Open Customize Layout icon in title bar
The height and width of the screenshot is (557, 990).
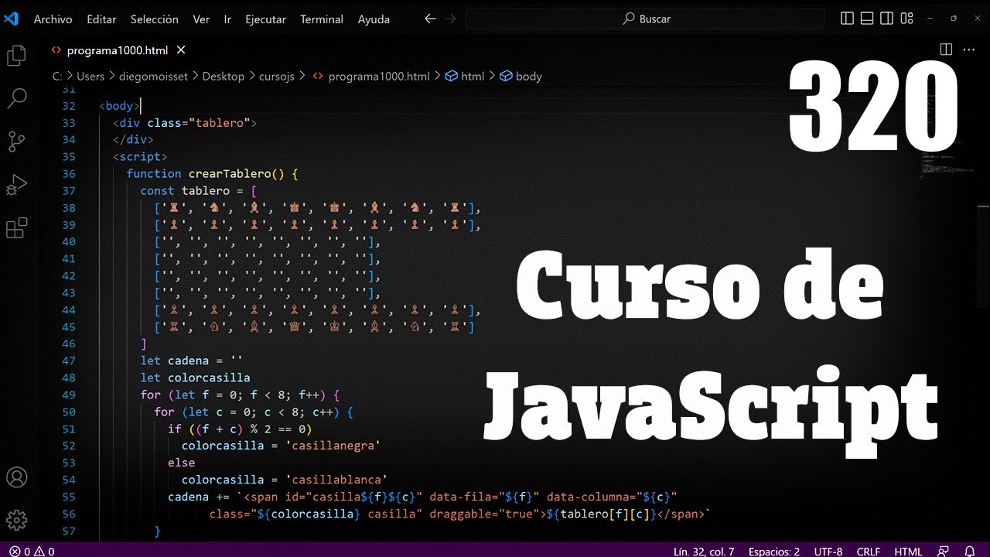click(x=908, y=19)
